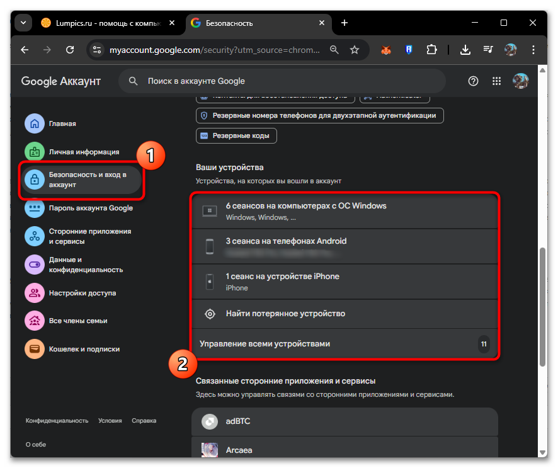Click the adBTC app icon

point(210,422)
